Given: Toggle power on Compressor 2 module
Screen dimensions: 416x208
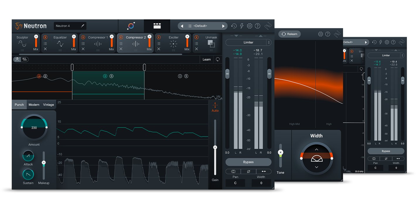Looking at the screenshot, I should click(x=121, y=37).
